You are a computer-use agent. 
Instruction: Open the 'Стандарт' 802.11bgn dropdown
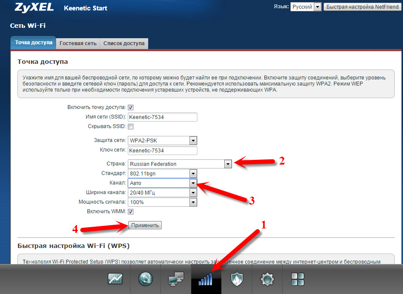[163, 174]
